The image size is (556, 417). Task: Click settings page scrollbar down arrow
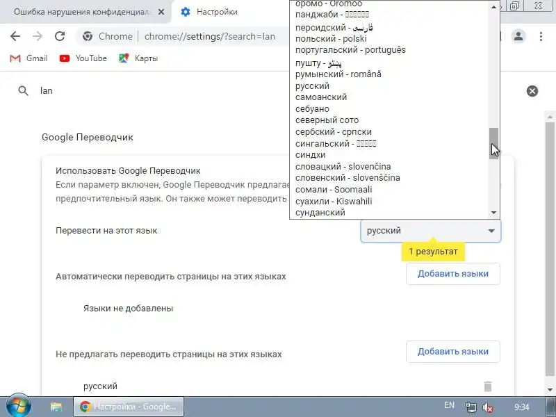coord(550,390)
